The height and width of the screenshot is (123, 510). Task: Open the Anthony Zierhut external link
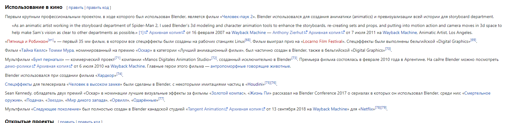(x=290, y=32)
